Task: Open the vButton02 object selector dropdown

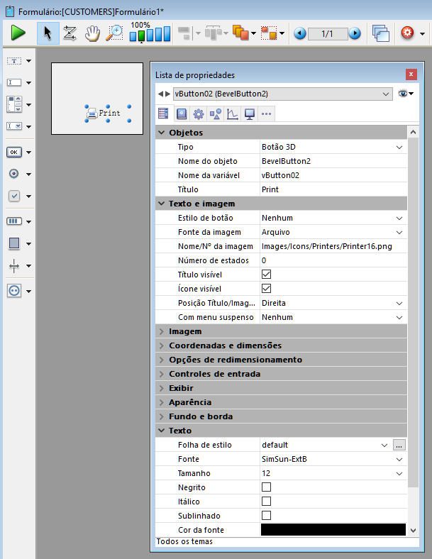Action: pyautogui.click(x=385, y=94)
